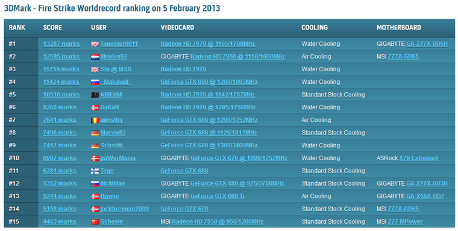Open jackbrennan2008 user profile
458x231 pixels.
point(125,209)
